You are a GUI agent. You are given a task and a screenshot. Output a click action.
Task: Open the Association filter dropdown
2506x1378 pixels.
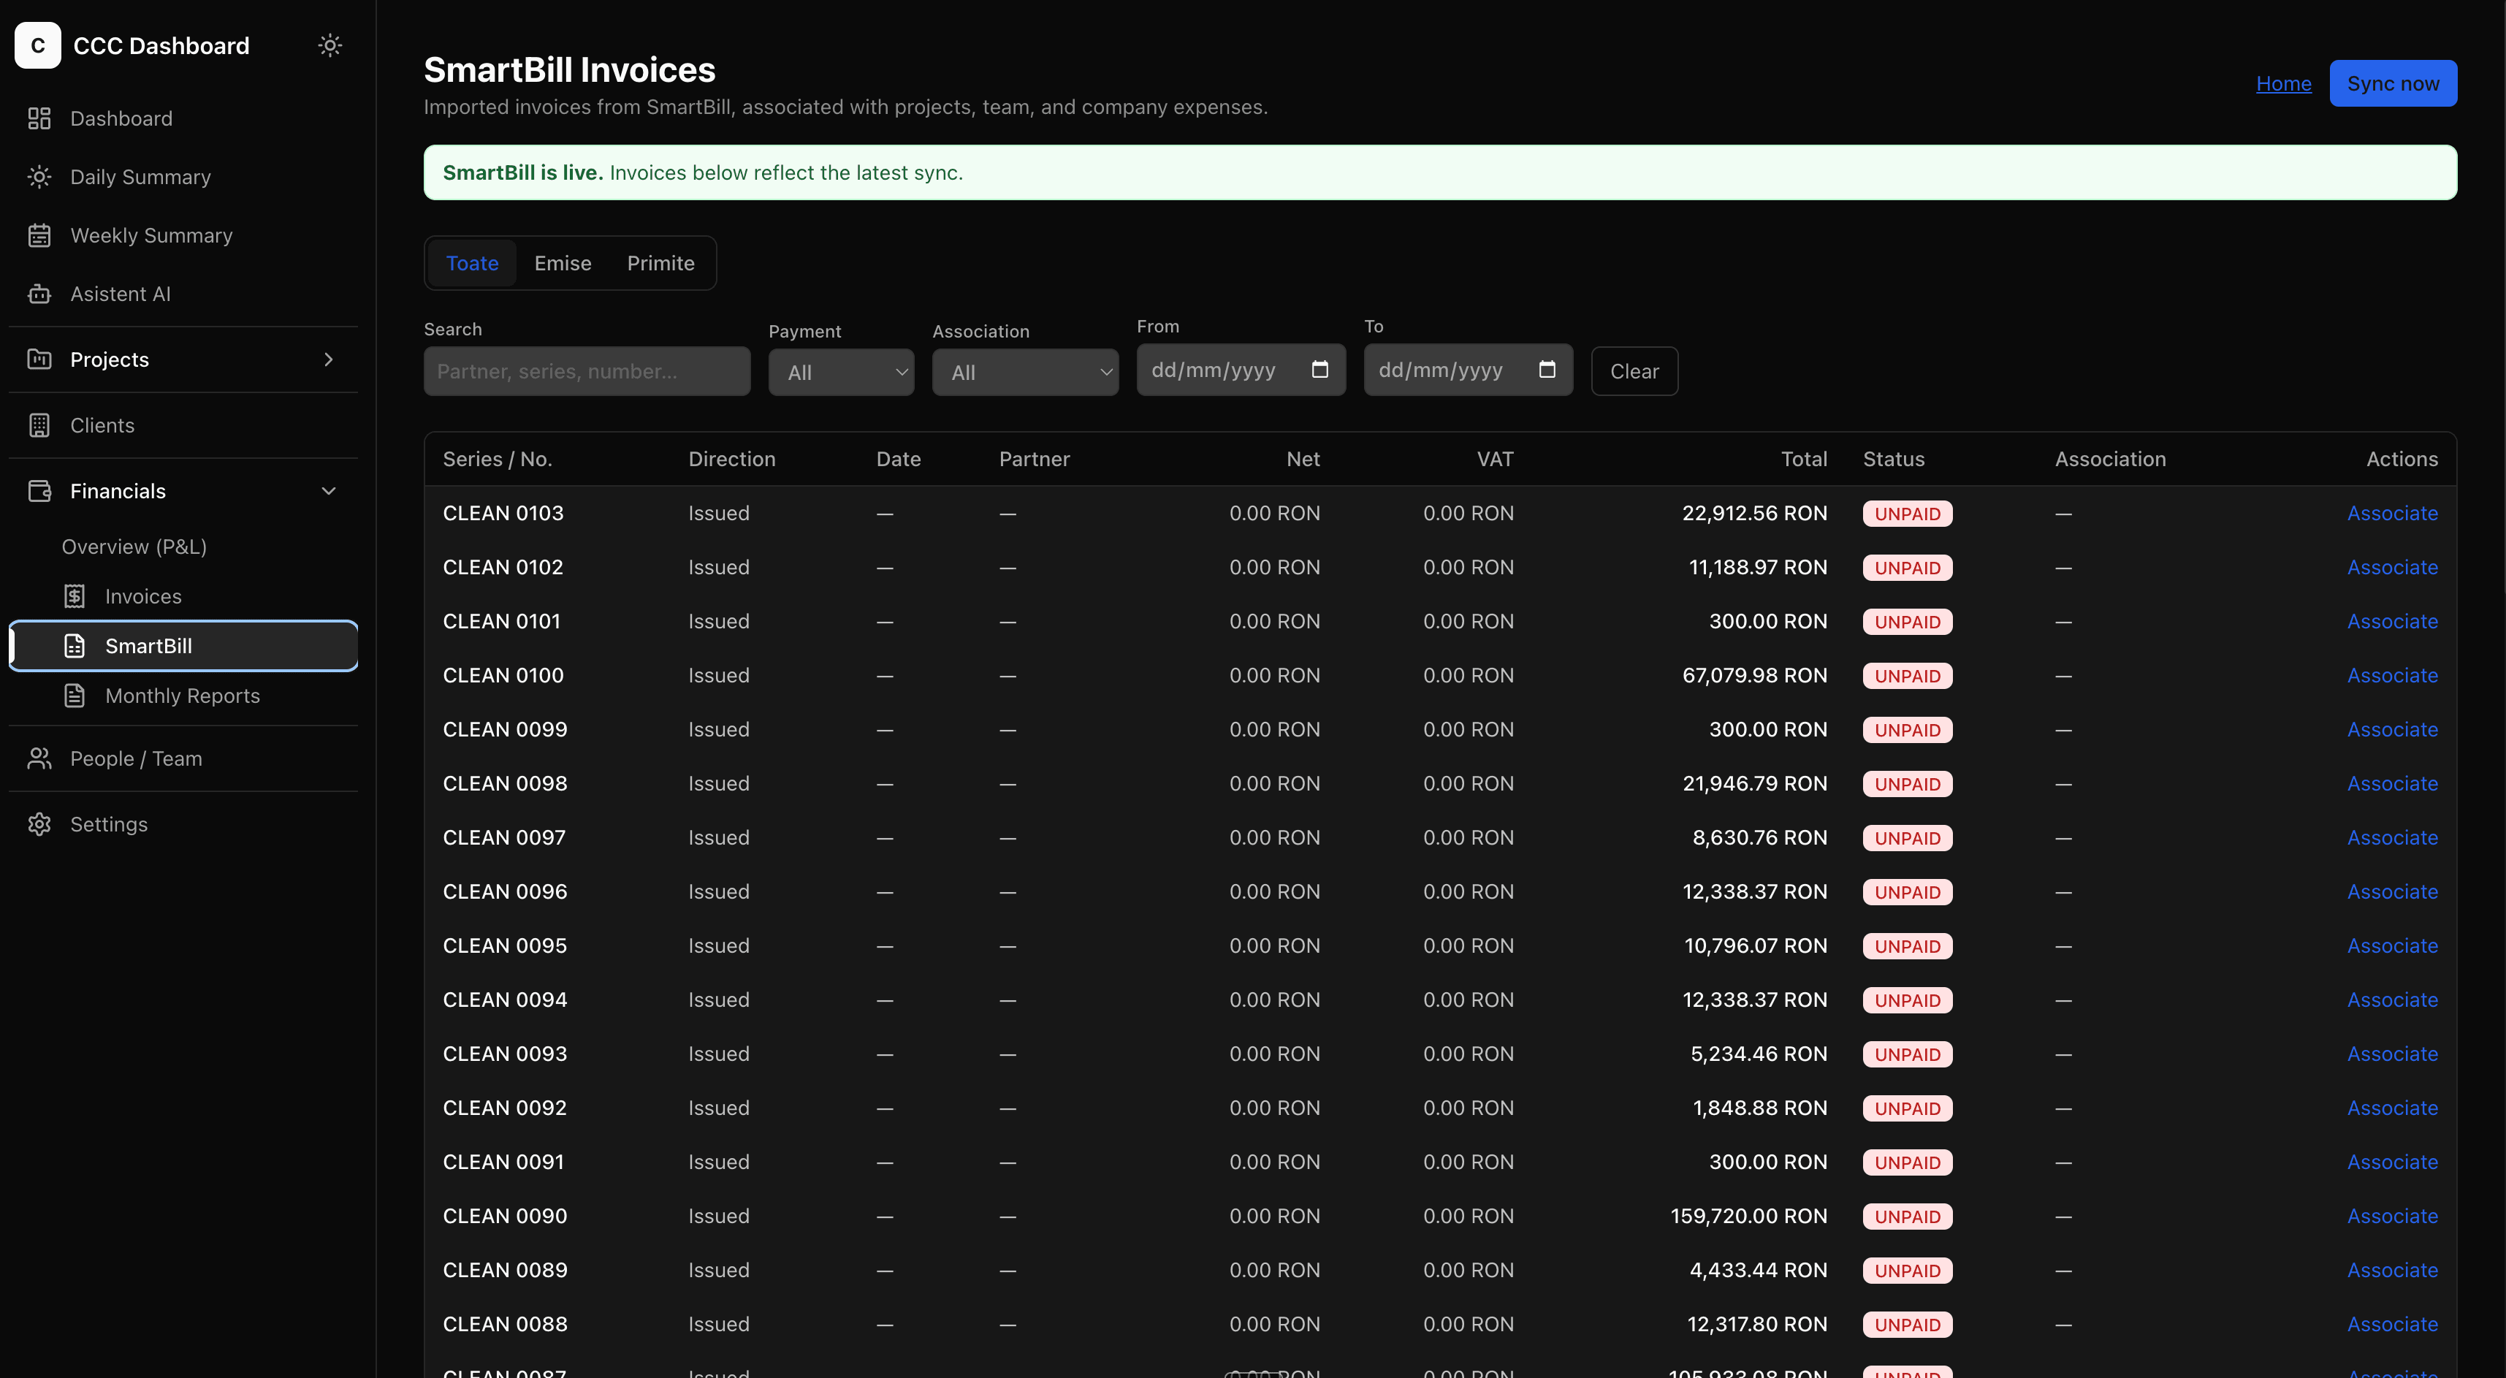point(1025,372)
